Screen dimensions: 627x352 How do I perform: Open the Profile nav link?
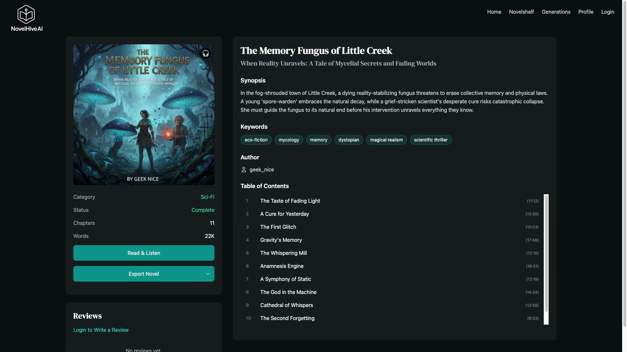pyautogui.click(x=586, y=12)
